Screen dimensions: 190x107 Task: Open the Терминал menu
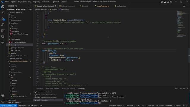tap(55, 2)
